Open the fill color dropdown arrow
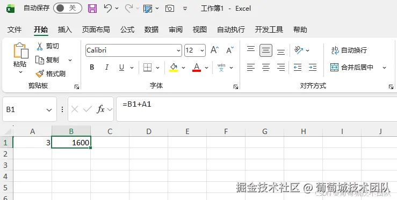The height and width of the screenshot is (200, 397). tap(183, 68)
